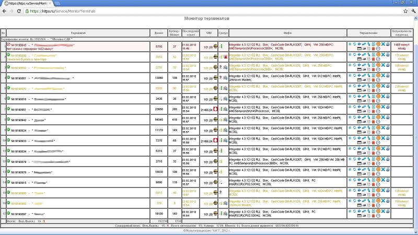Click blue X icon for terminal 9190834
Image resolution: width=418 pixels, height=235 pixels.
(383, 148)
